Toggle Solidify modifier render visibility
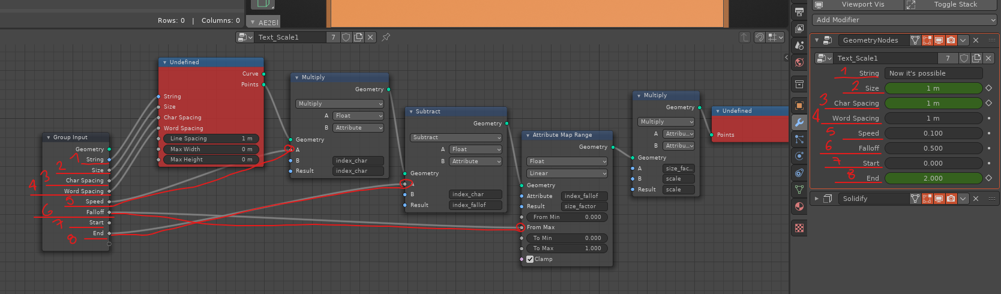Image resolution: width=1001 pixels, height=294 pixels. click(x=951, y=199)
